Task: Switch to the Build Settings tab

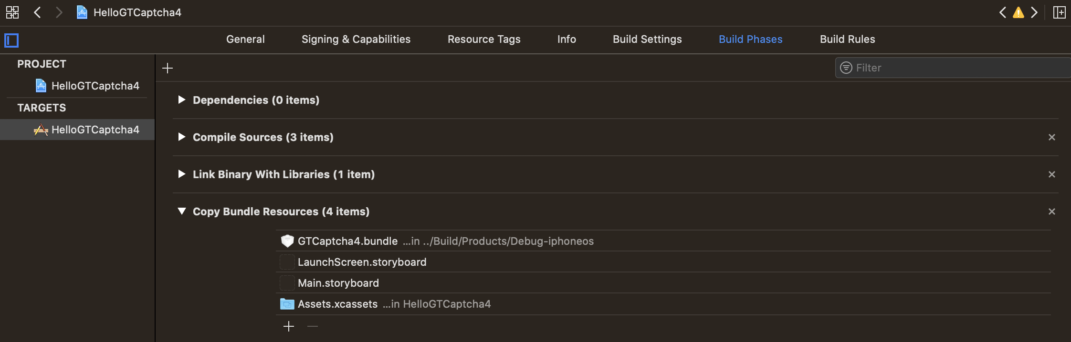Action: (647, 39)
